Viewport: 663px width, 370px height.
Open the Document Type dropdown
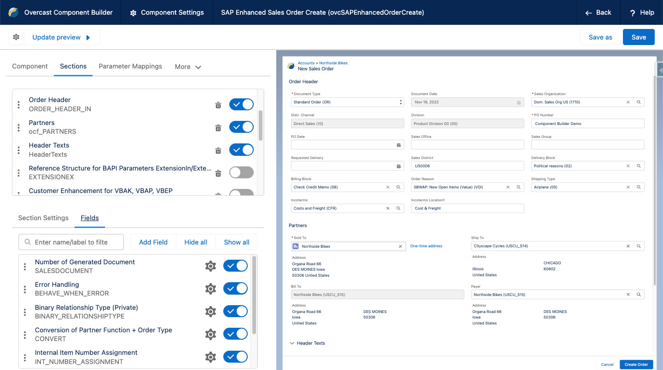point(348,102)
